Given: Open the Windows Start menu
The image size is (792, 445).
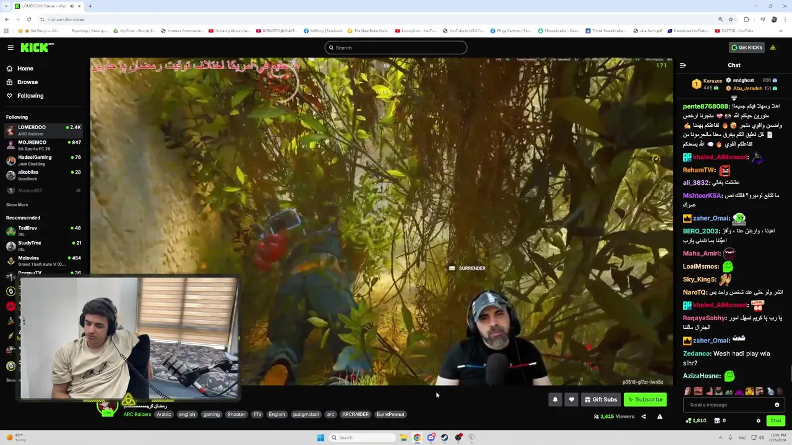Looking at the screenshot, I should click(x=321, y=438).
